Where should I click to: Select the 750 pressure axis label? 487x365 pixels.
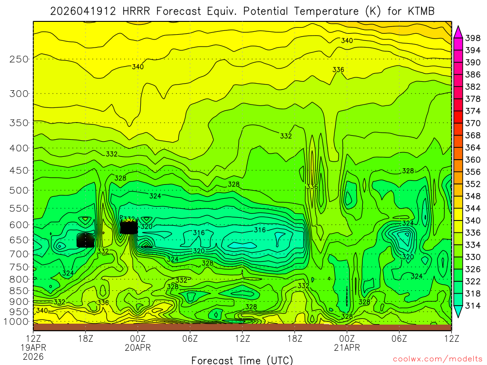(19, 267)
